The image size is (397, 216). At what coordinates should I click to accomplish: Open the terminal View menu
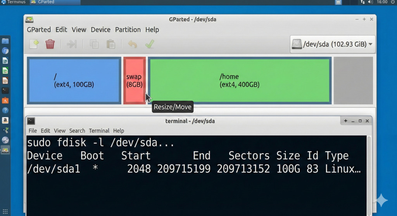pos(60,131)
